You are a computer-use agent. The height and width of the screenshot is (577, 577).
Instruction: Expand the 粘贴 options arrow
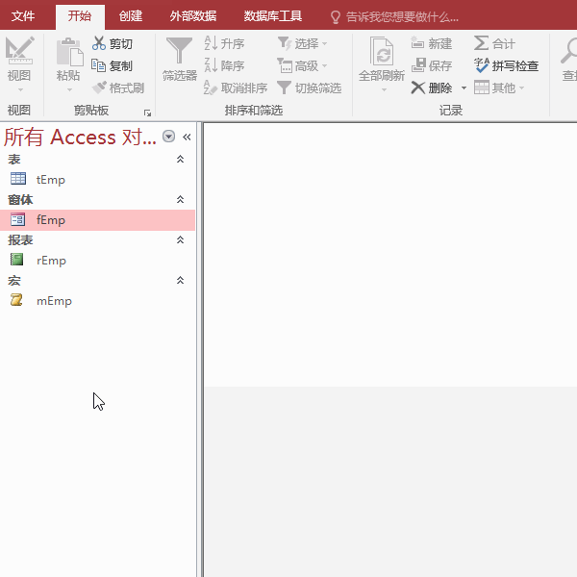[69, 89]
